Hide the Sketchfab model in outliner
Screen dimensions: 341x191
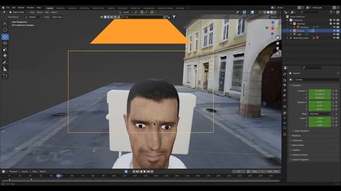coord(334,38)
